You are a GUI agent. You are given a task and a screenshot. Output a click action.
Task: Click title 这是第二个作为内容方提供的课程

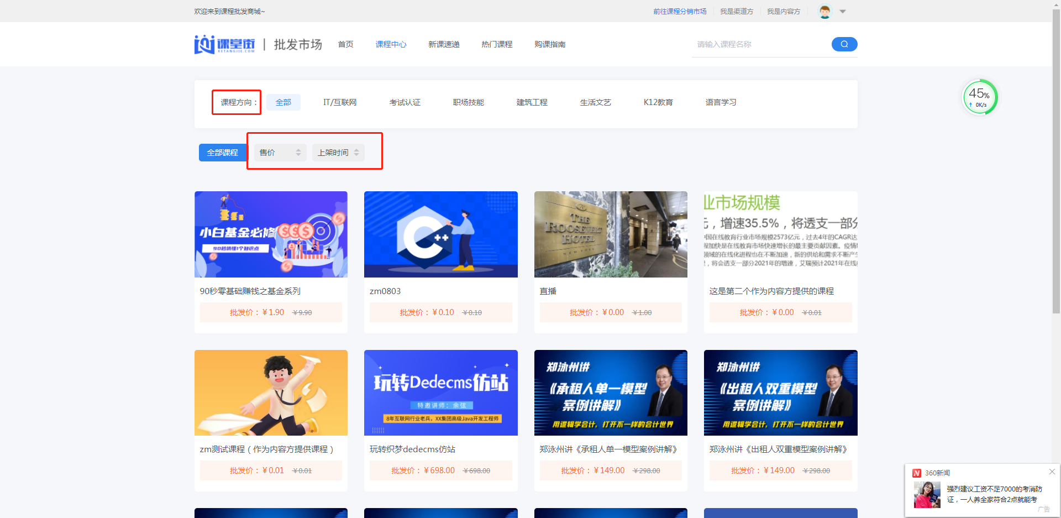click(x=772, y=291)
